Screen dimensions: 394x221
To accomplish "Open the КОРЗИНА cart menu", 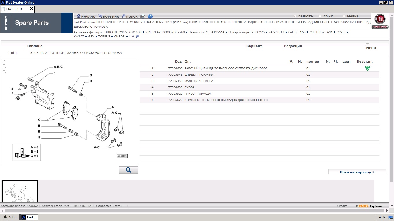I will coord(109,16).
